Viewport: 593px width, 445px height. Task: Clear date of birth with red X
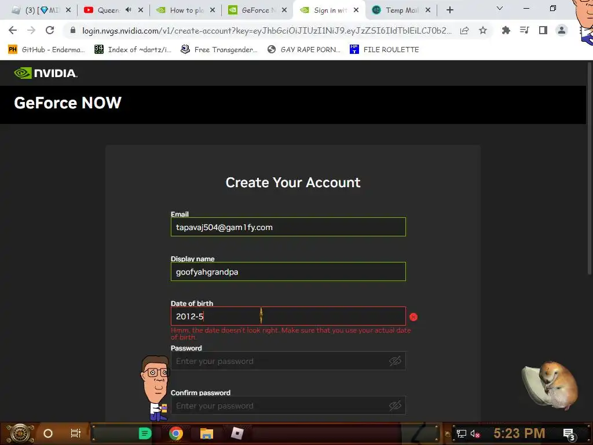point(413,317)
